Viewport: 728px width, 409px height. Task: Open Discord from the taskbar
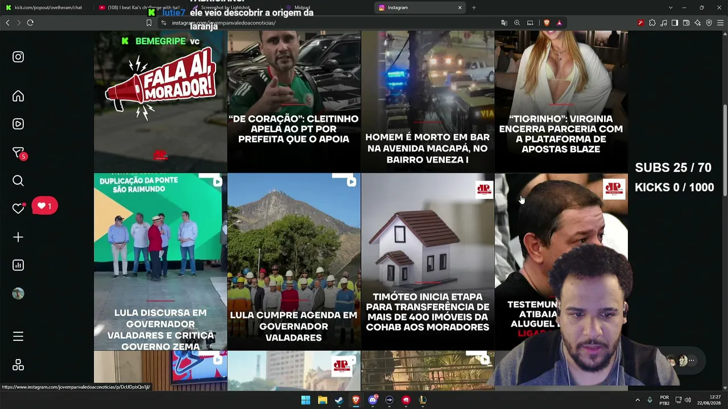pos(373,400)
